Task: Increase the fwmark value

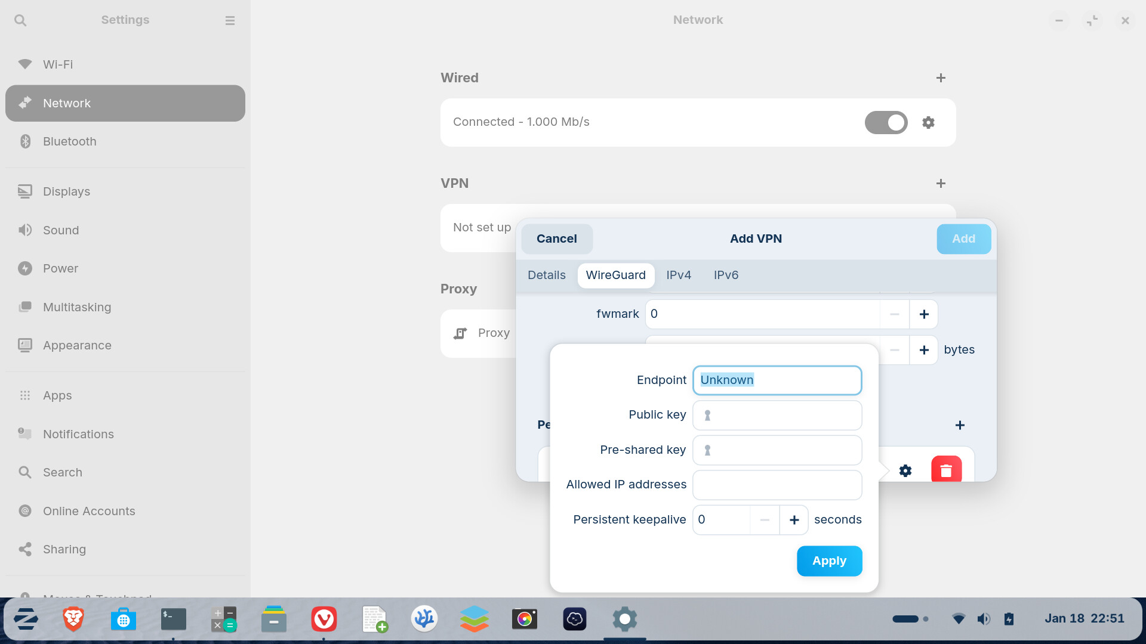Action: coord(923,314)
